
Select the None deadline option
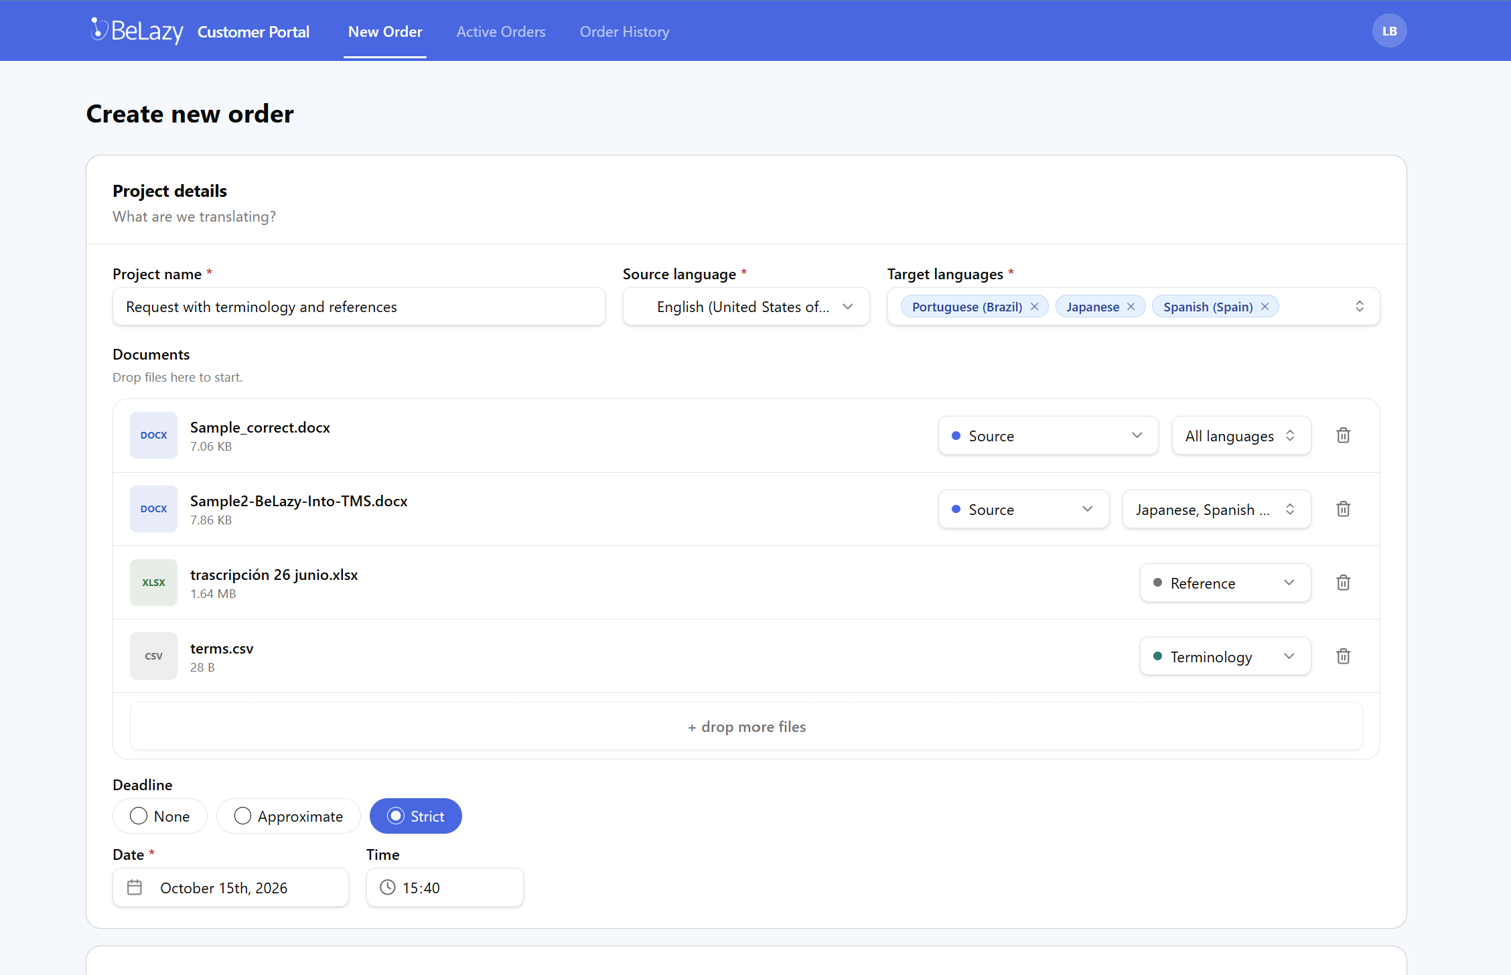(160, 816)
